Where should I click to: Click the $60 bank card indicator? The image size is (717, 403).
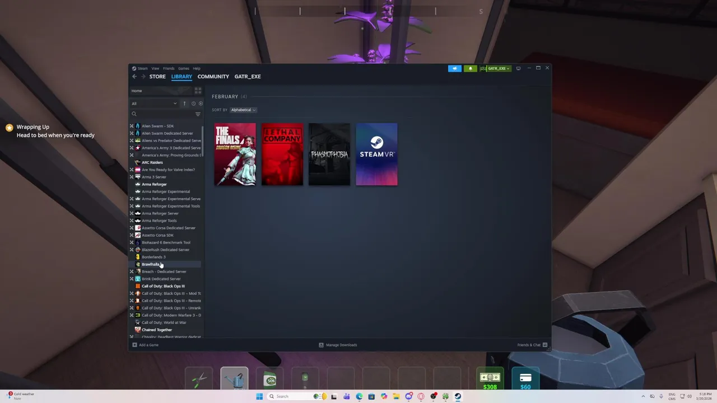[525, 379]
